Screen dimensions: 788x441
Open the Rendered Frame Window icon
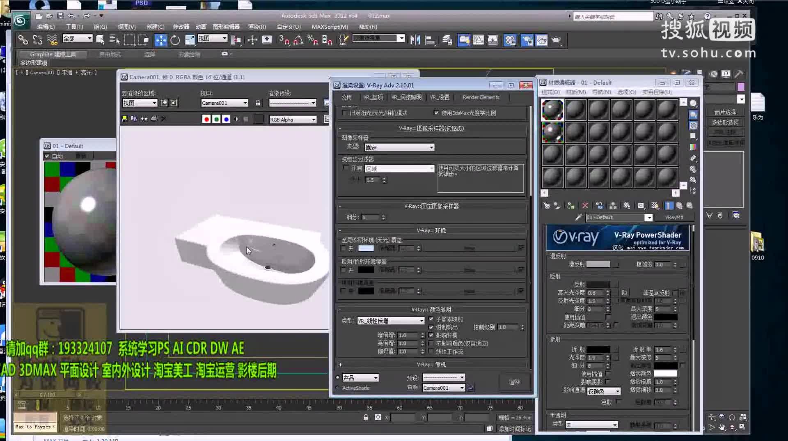coord(542,40)
